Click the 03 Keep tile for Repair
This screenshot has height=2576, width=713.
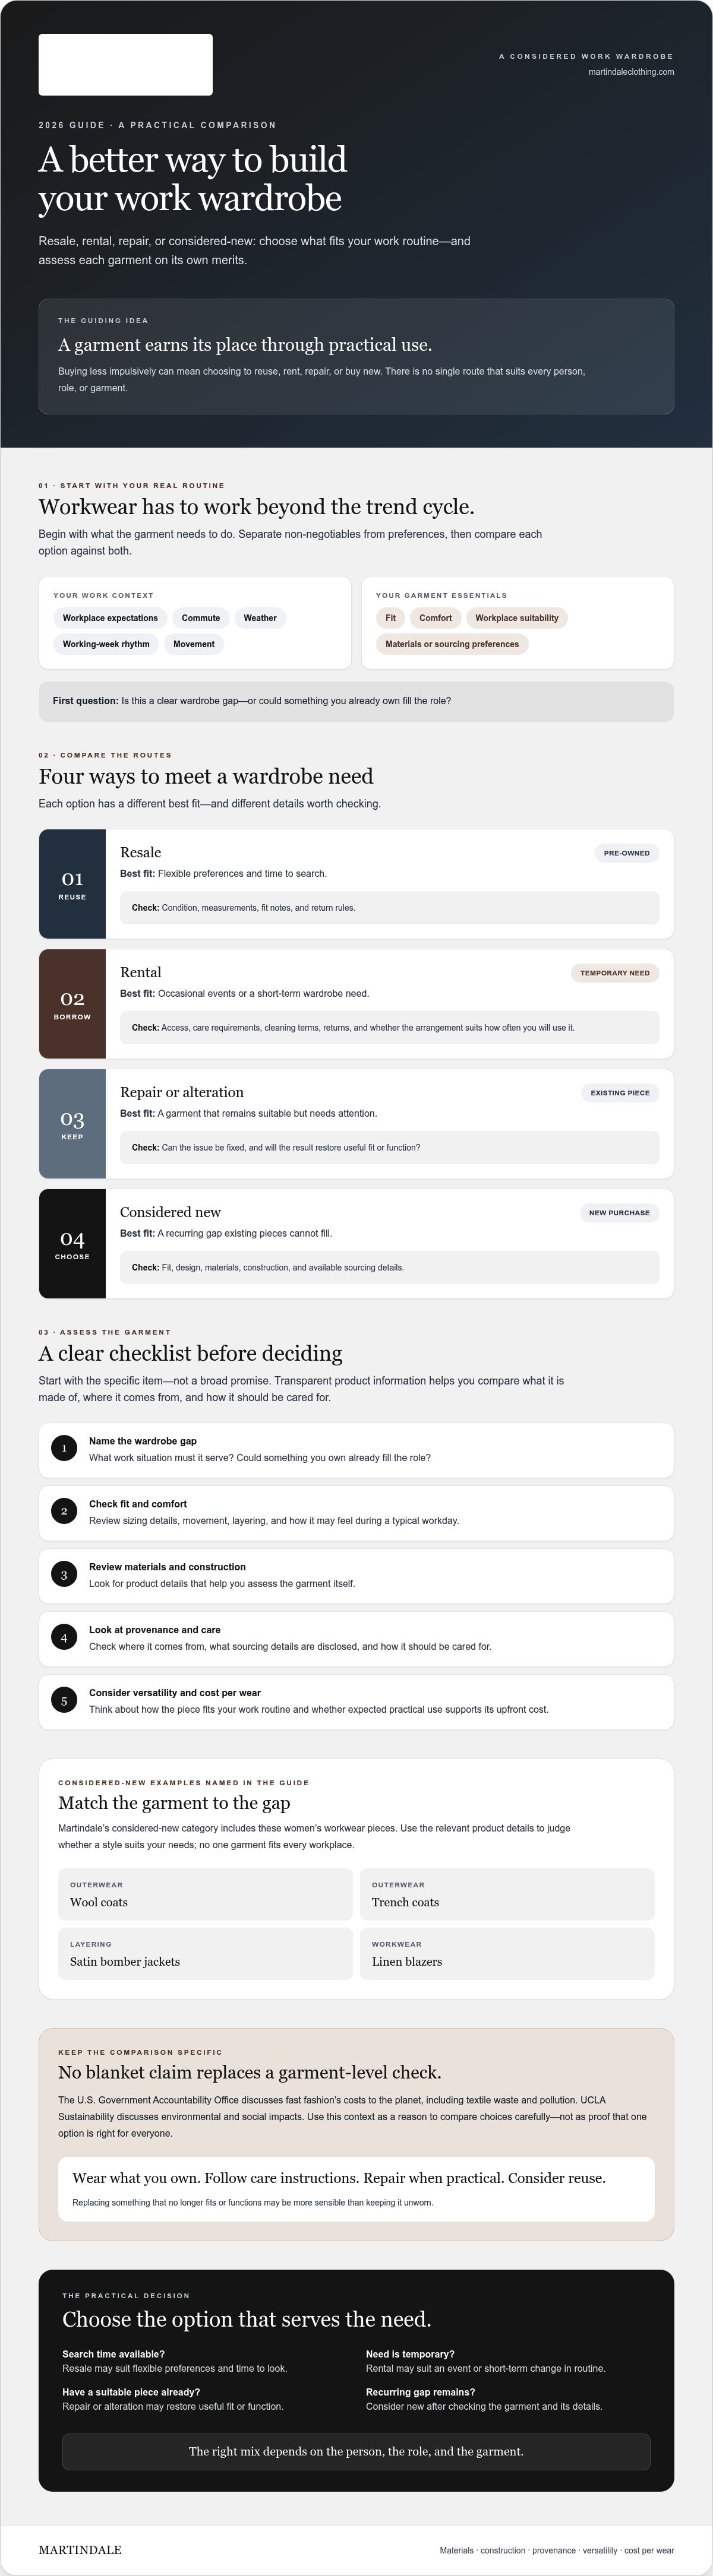[72, 1124]
